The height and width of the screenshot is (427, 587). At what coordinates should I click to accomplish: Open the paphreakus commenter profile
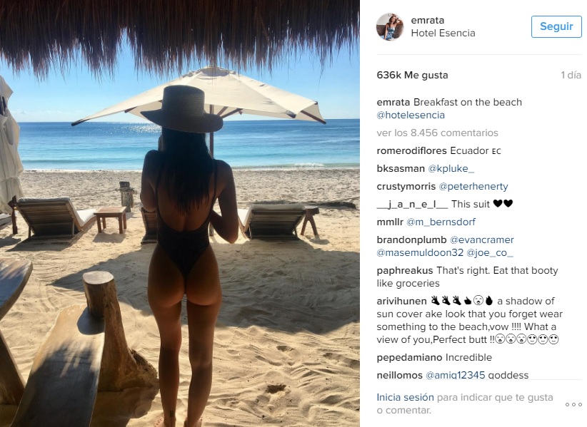click(405, 270)
